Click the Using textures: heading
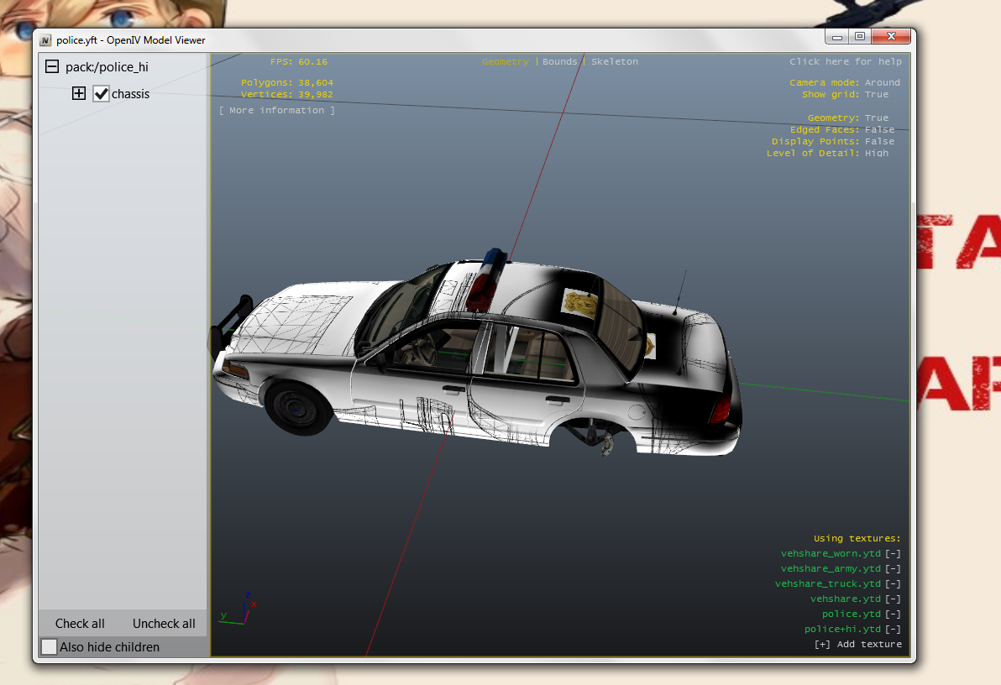Viewport: 1001px width, 685px height. point(857,538)
